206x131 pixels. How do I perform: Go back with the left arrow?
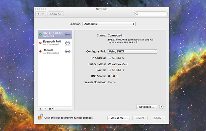(x=38, y=14)
